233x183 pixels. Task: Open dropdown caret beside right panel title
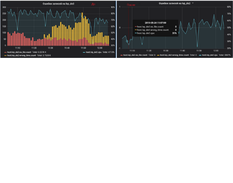click(x=193, y=3)
